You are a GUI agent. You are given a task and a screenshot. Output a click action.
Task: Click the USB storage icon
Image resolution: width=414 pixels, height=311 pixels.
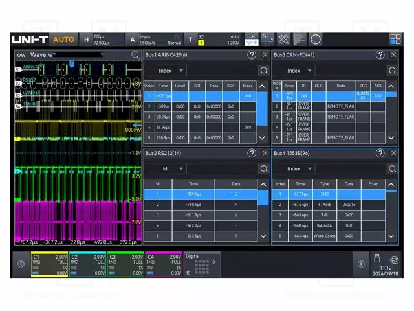coord(378,259)
